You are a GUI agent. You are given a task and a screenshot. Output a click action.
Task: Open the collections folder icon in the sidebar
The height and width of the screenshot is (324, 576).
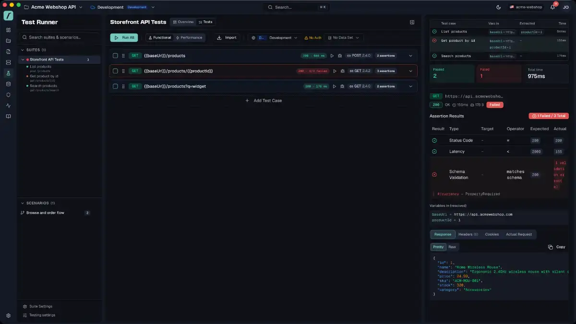(8, 40)
